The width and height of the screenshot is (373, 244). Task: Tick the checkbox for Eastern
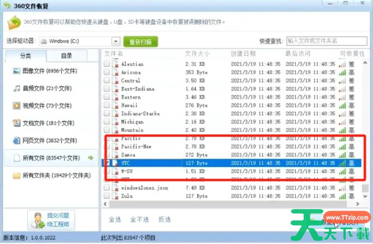pos(107,97)
